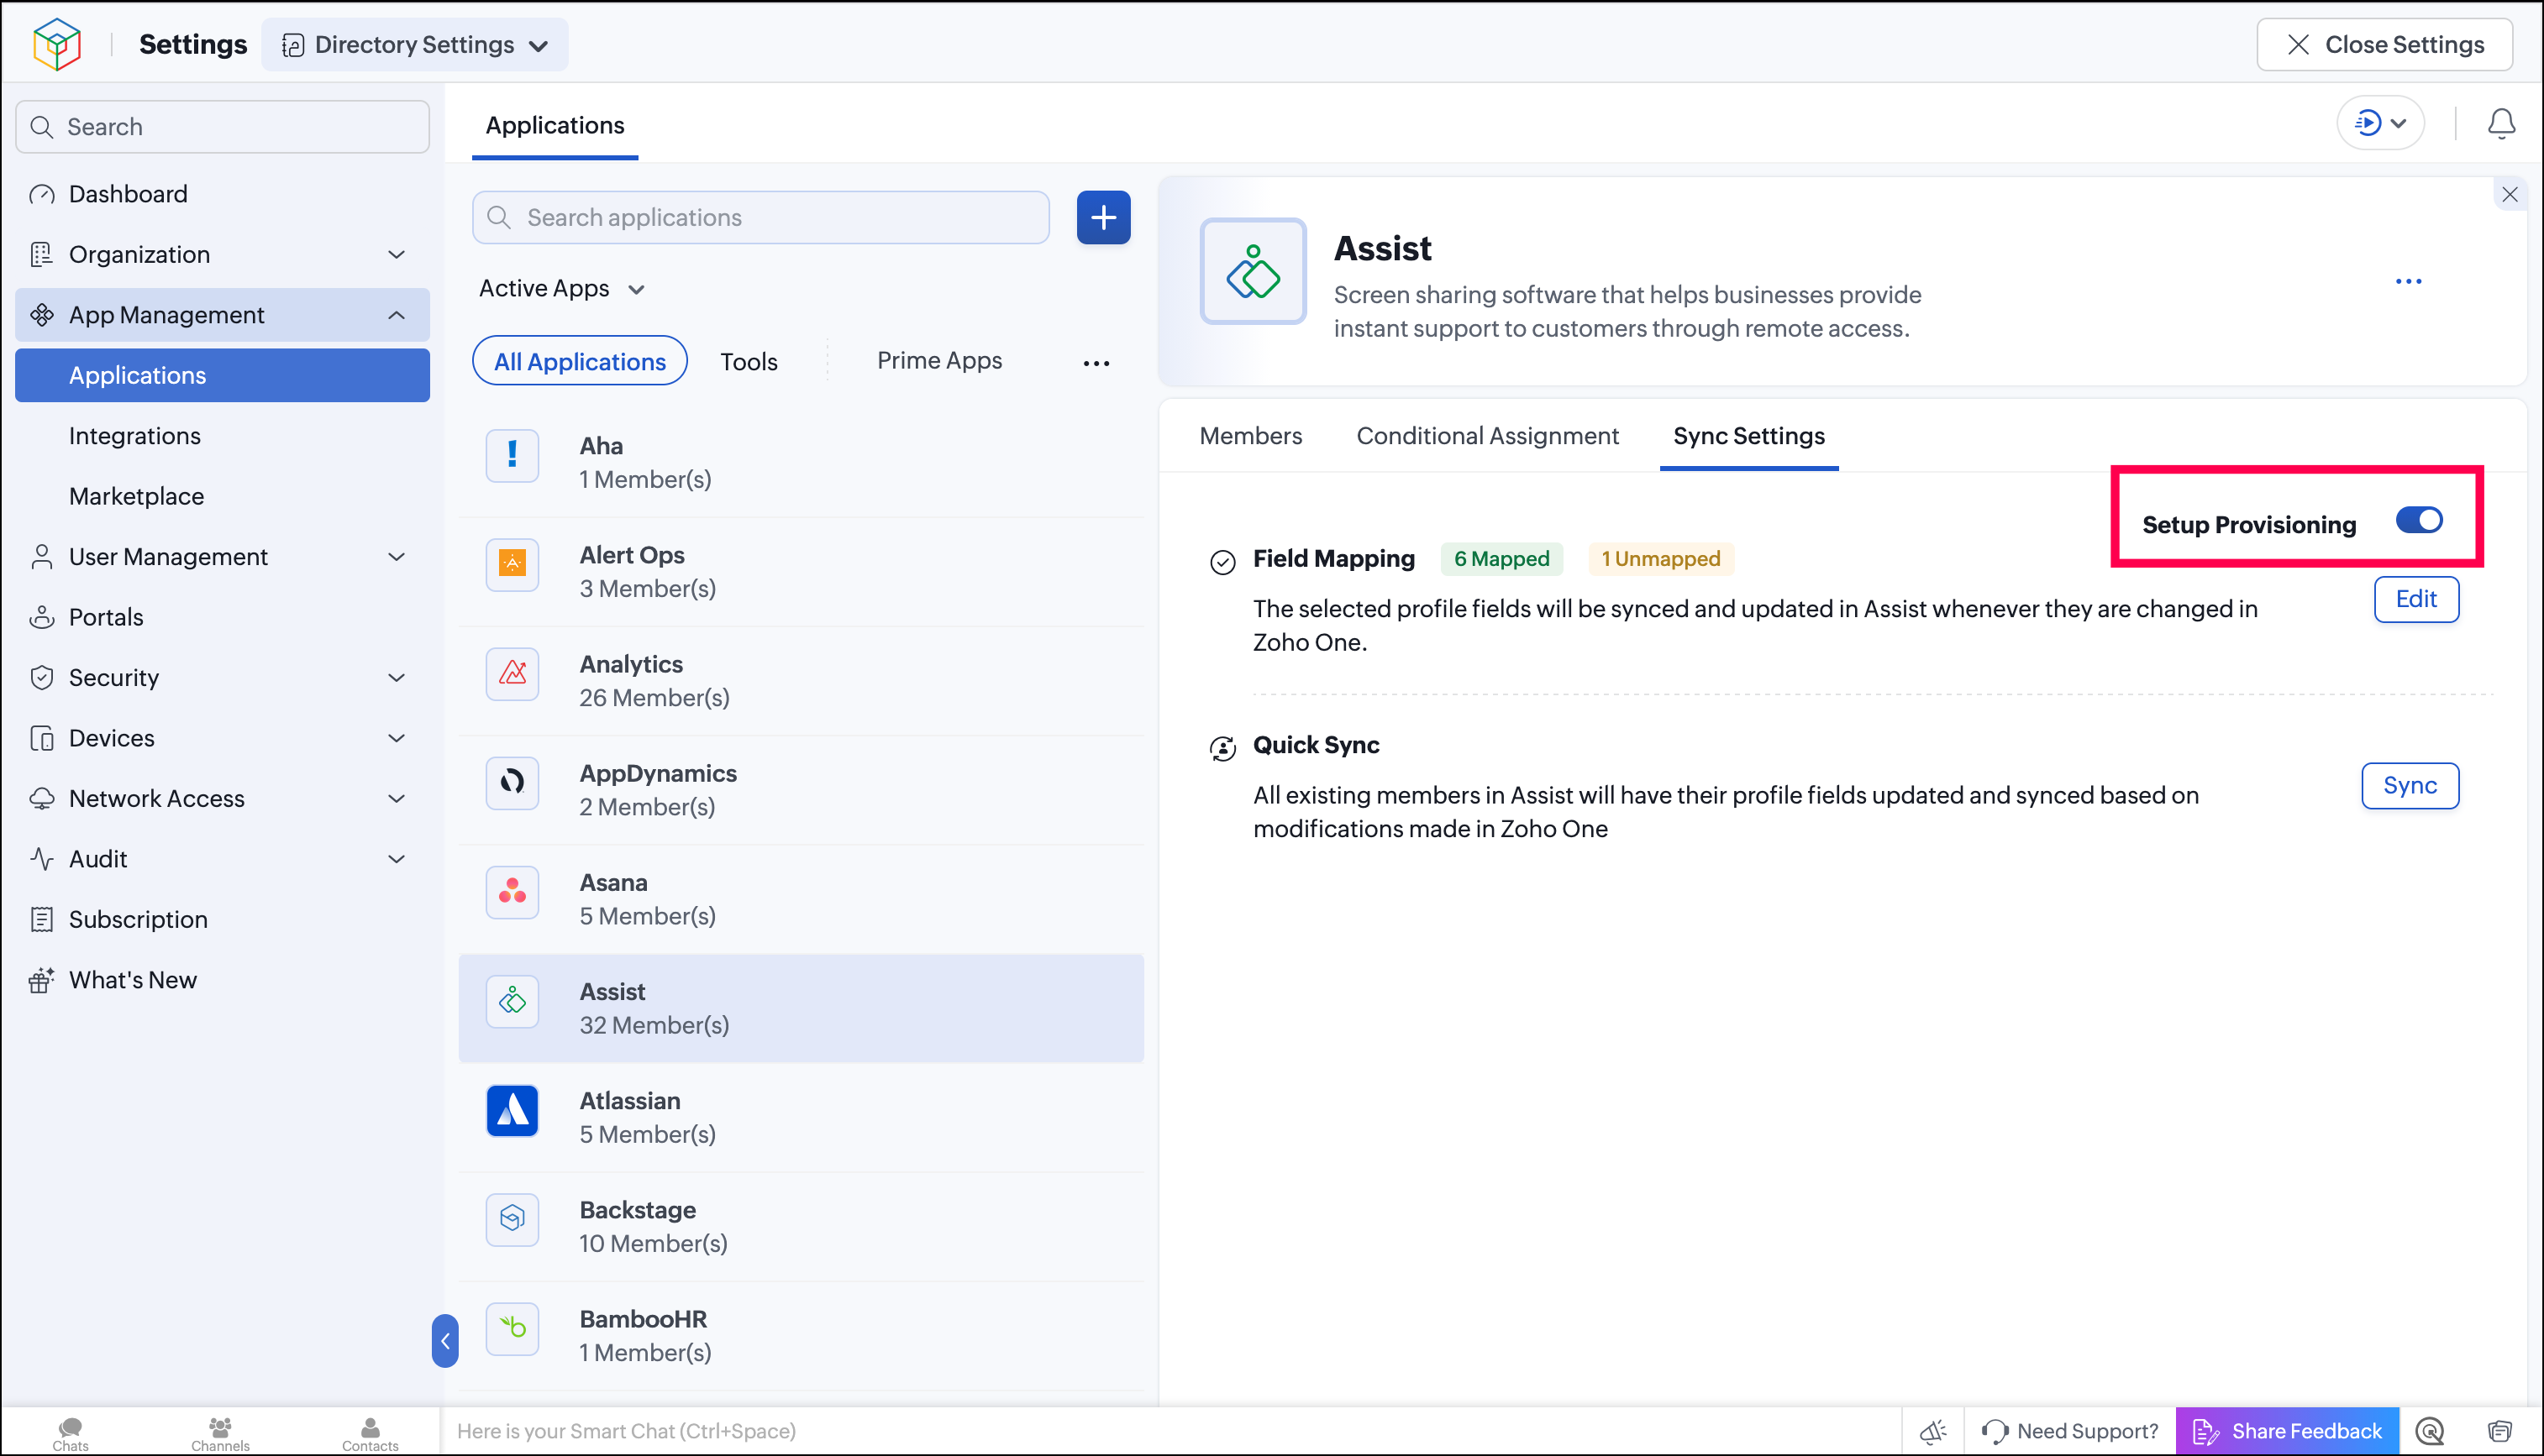Open the quick actions dropdown near the bell

(2380, 123)
